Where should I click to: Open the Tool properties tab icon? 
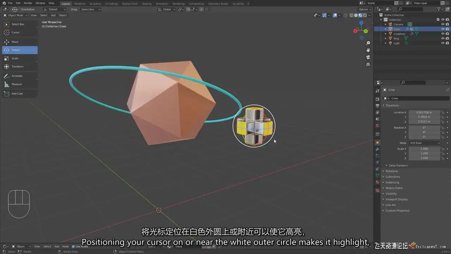(x=377, y=91)
